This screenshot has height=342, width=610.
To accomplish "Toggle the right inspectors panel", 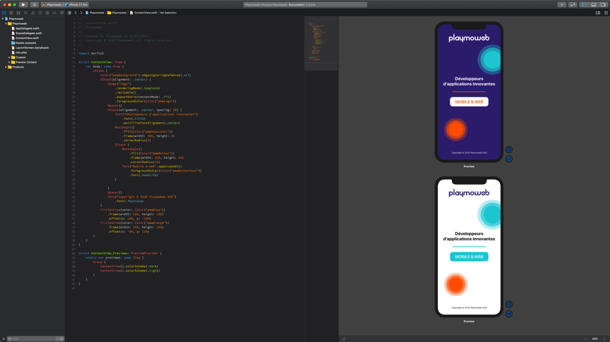I will [x=602, y=5].
